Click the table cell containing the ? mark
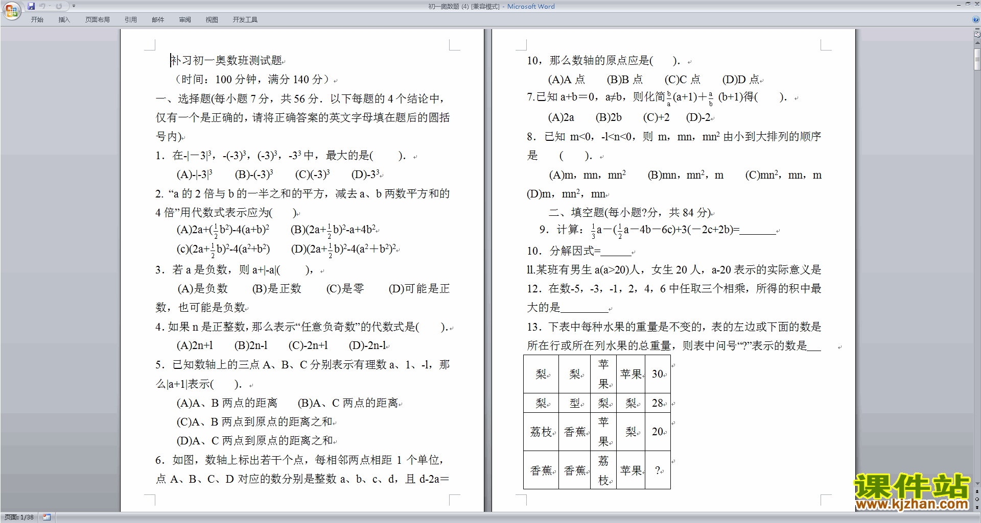Viewport: 981px width, 523px height. (658, 470)
